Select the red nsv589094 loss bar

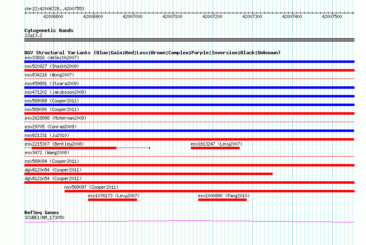coord(189,165)
